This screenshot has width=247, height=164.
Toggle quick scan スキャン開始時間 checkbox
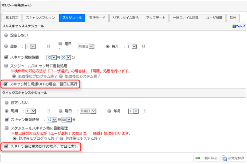pyautogui.click(x=7, y=119)
